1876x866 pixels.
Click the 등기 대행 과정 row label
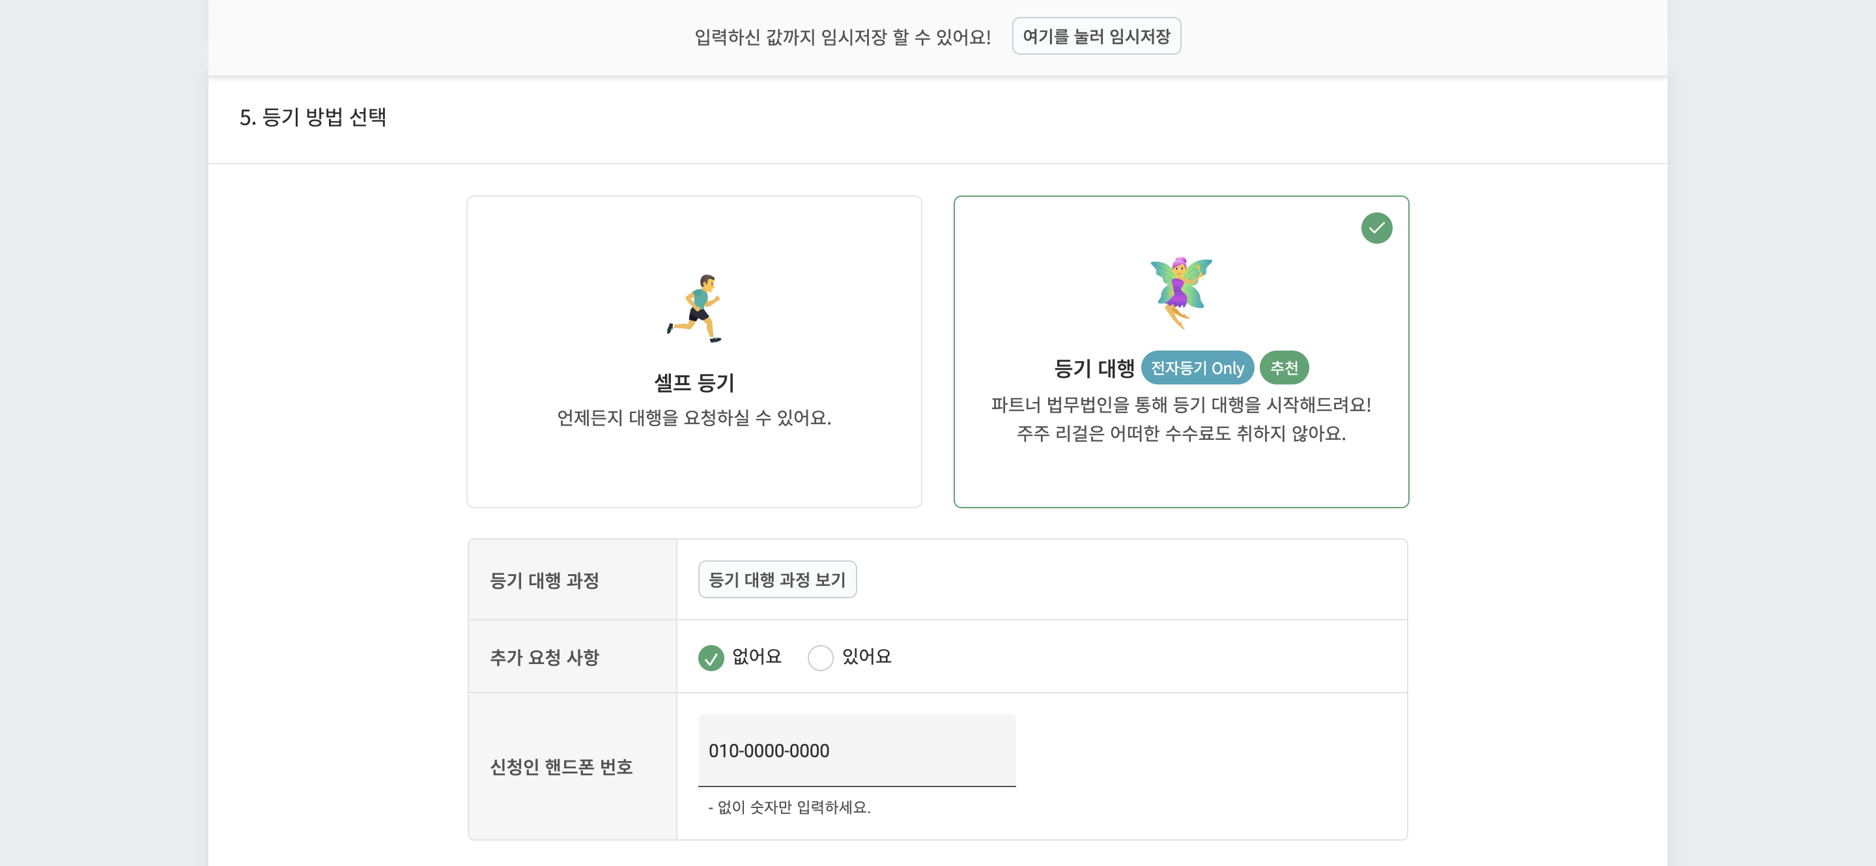544,581
